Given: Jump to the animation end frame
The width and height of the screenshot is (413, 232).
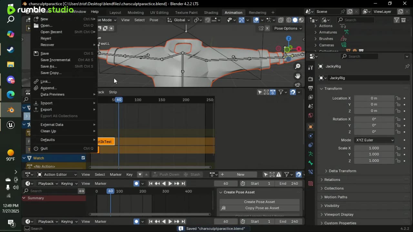Looking at the screenshot, I should coord(183,184).
